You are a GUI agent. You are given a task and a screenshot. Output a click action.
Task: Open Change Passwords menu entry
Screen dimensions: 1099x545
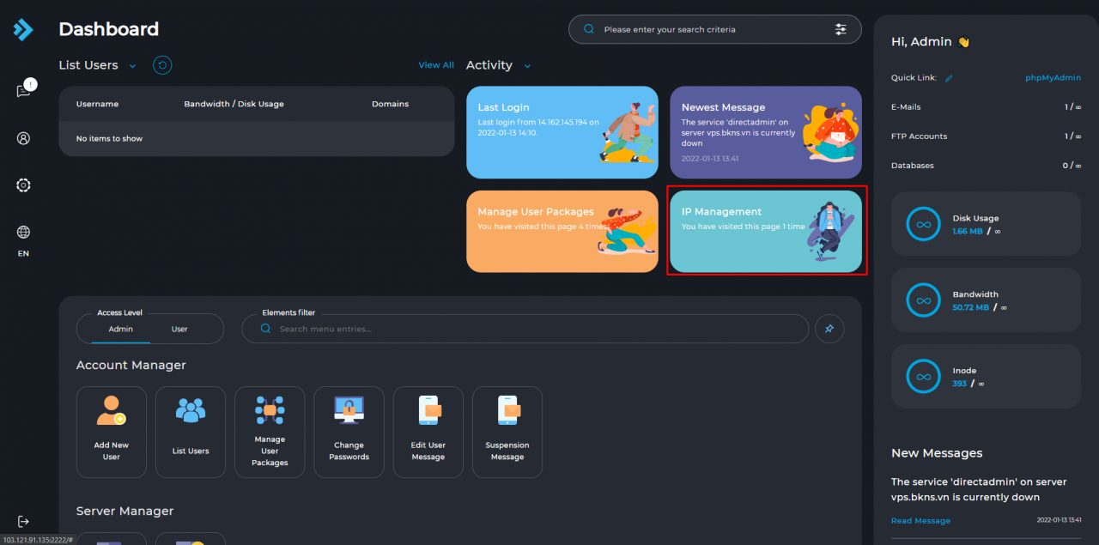tap(349, 431)
